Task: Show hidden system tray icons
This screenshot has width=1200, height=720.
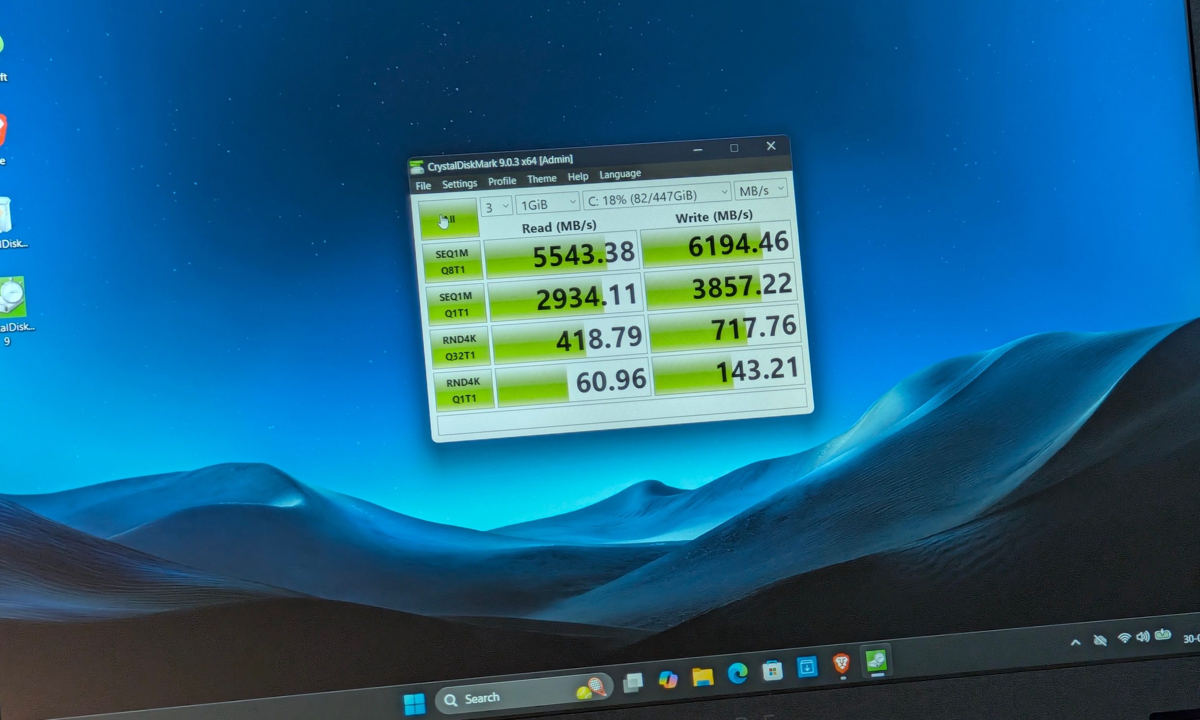Action: (1075, 642)
